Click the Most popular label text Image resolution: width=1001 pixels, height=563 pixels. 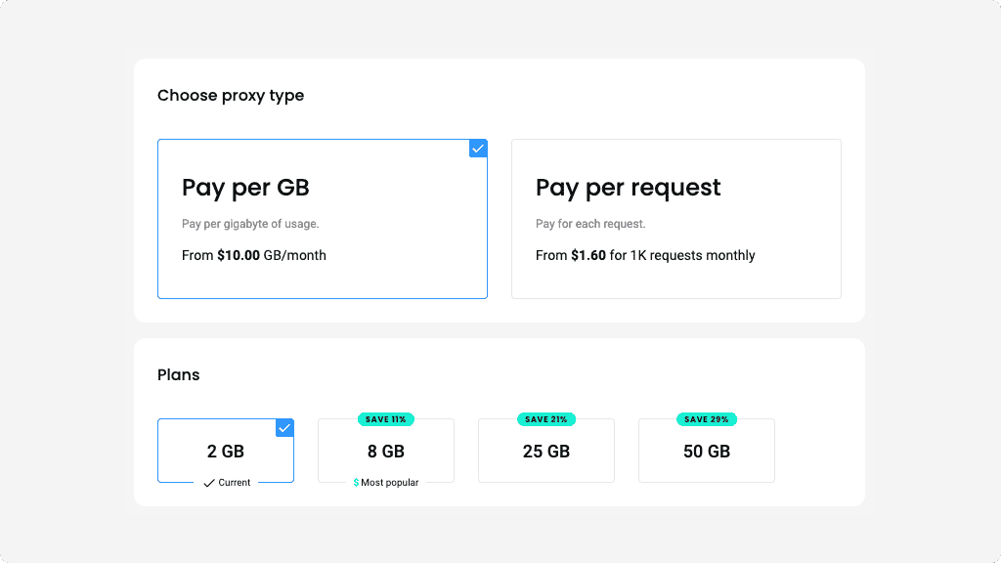[x=390, y=483]
